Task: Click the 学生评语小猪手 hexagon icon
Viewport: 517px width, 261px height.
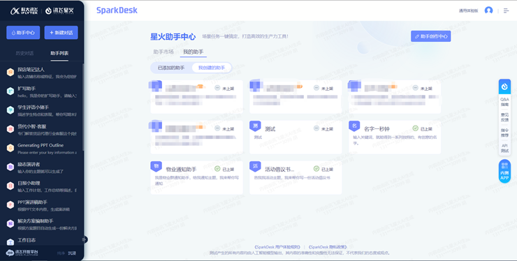Action: coord(10,110)
